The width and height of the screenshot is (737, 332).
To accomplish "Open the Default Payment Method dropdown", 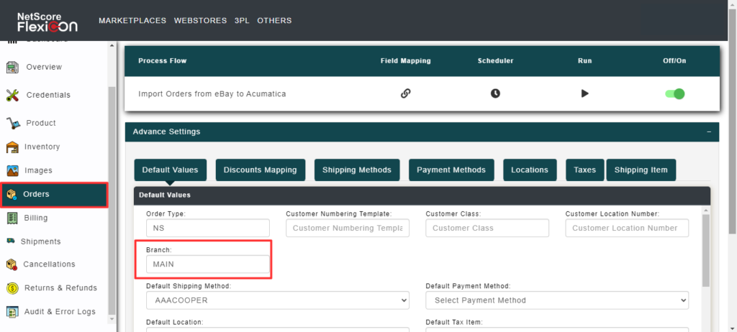I will [556, 300].
